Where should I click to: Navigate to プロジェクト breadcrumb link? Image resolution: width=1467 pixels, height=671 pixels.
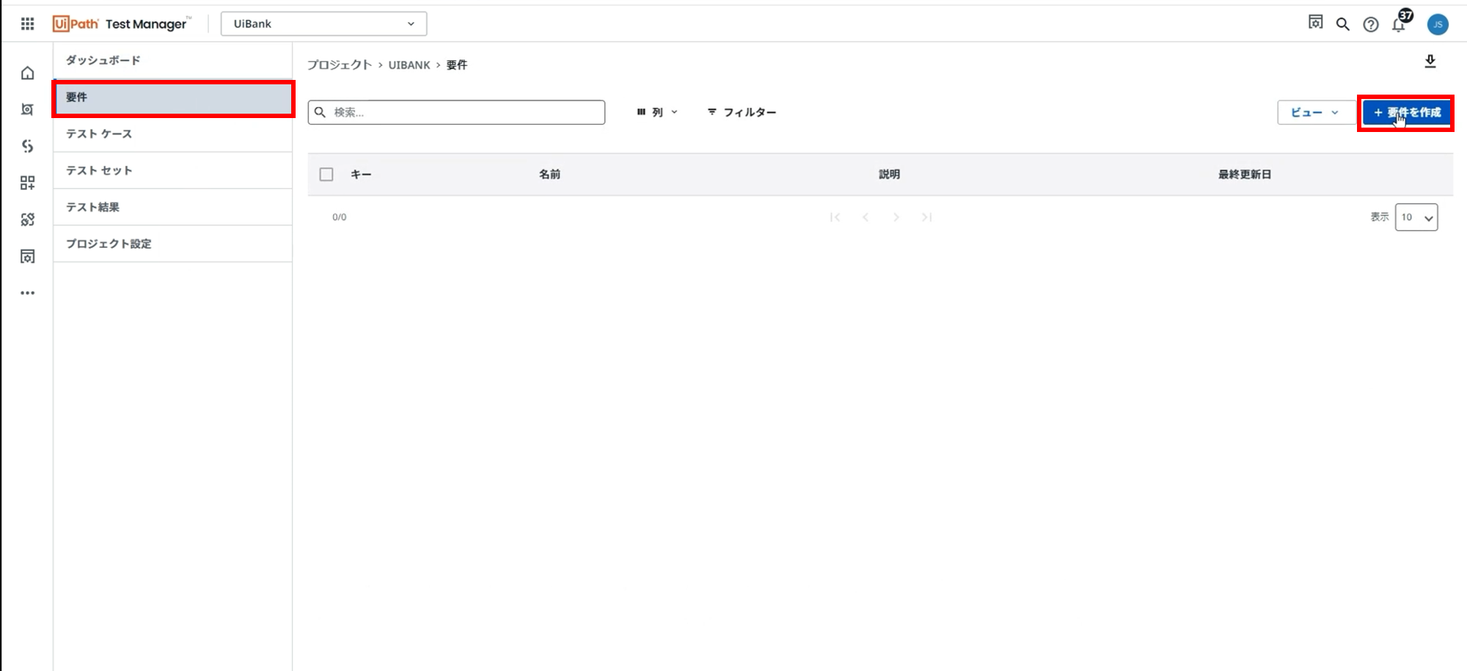[x=339, y=65]
